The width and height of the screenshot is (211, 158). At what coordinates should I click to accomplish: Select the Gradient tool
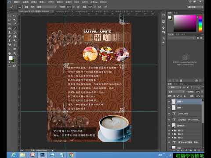15,36
